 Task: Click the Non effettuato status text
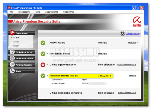pyautogui.click(x=106, y=64)
